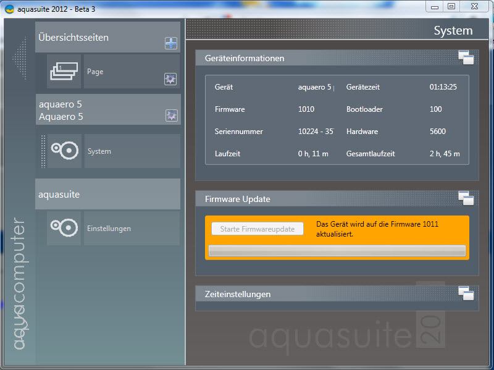This screenshot has width=494, height=370.
Task: Click the aquasuite app icon in title bar
Action: (x=10, y=9)
